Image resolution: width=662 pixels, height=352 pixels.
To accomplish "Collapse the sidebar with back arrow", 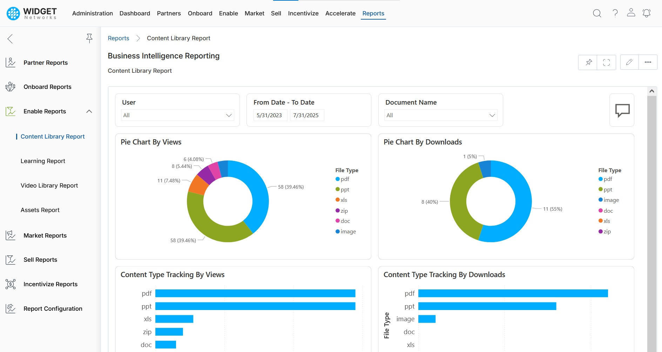I will pos(10,38).
